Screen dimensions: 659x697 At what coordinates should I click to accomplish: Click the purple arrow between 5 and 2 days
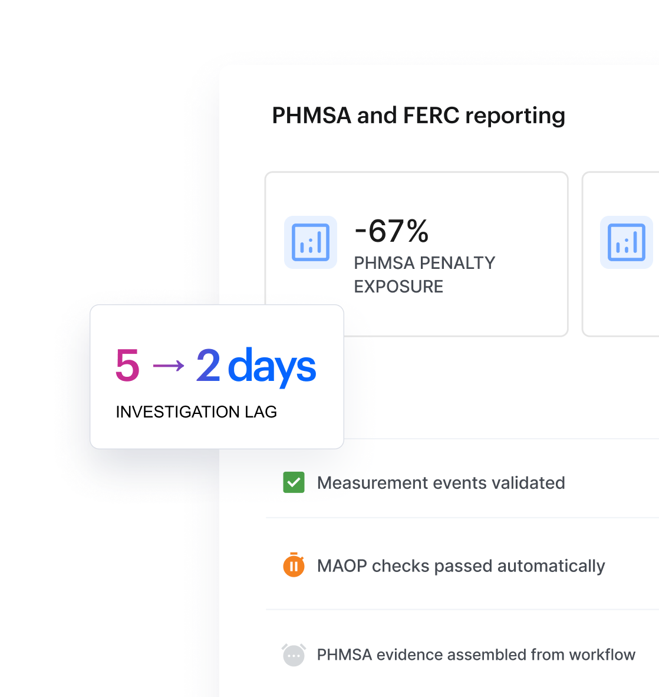coord(169,366)
